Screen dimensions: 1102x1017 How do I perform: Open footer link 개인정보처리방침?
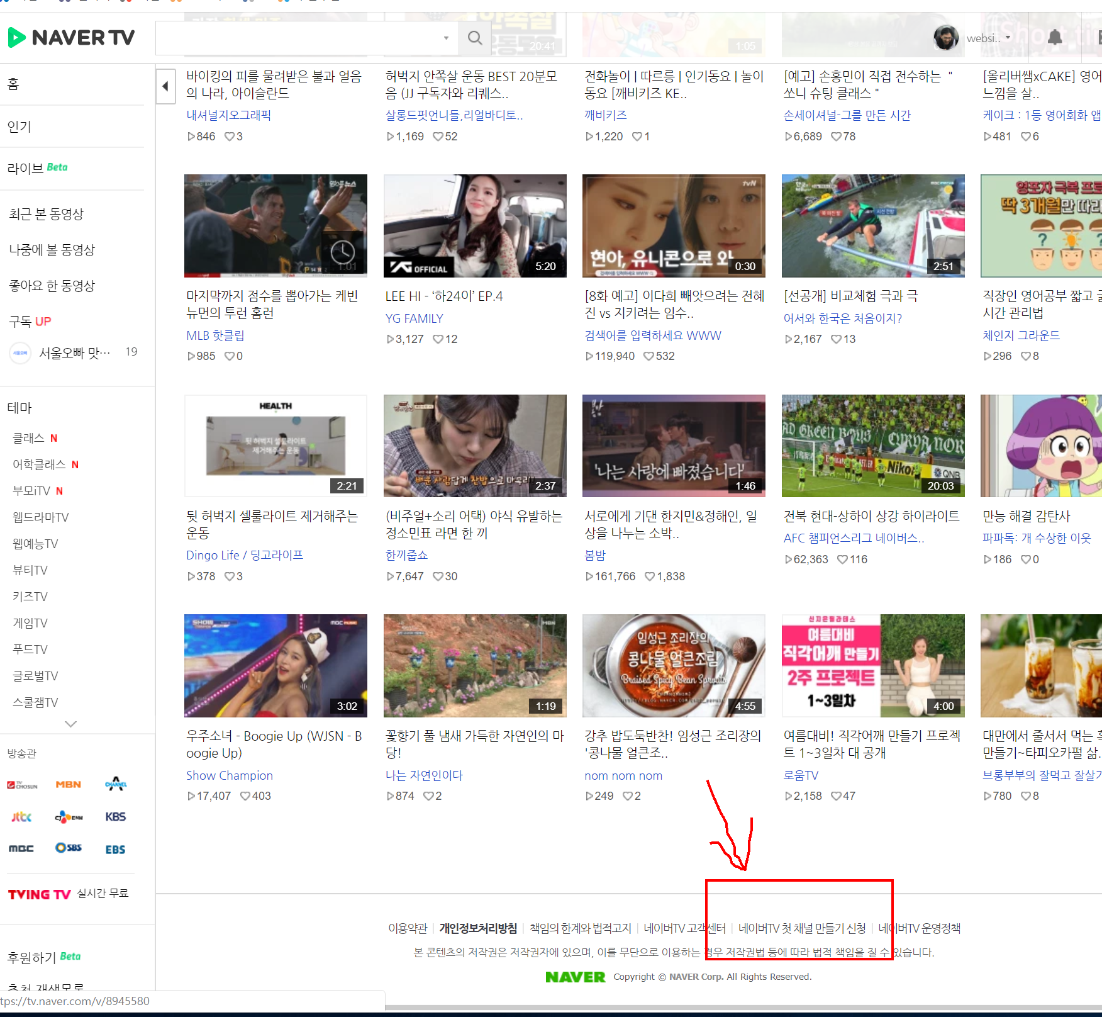point(478,929)
